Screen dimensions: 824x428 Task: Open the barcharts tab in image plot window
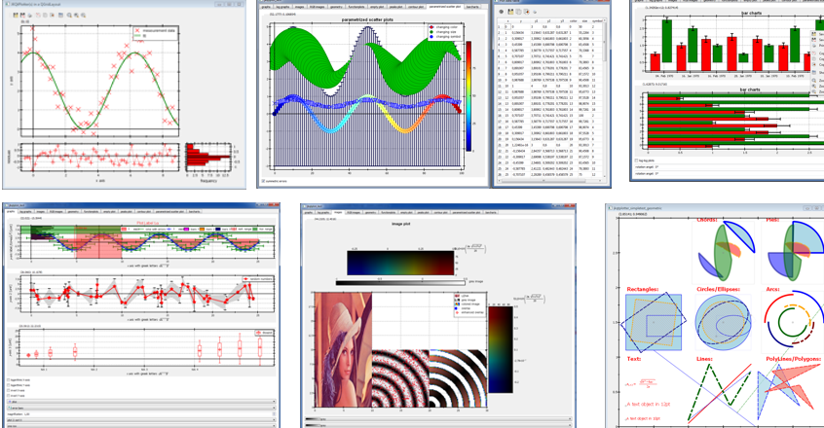pyautogui.click(x=491, y=212)
